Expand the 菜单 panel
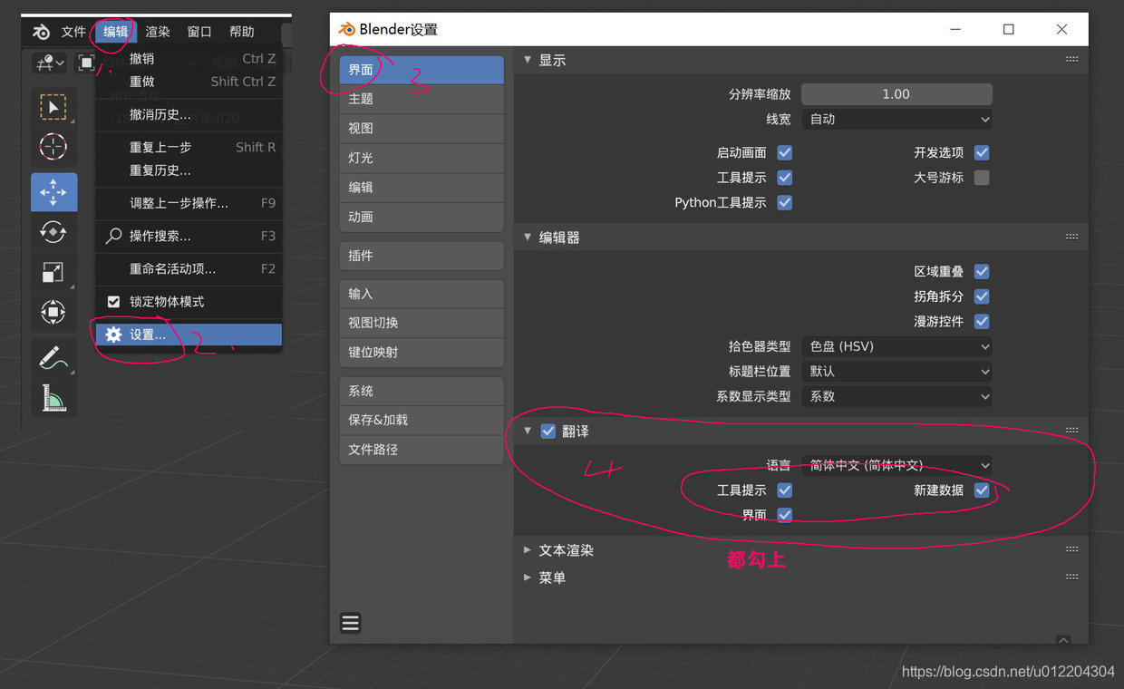 528,577
